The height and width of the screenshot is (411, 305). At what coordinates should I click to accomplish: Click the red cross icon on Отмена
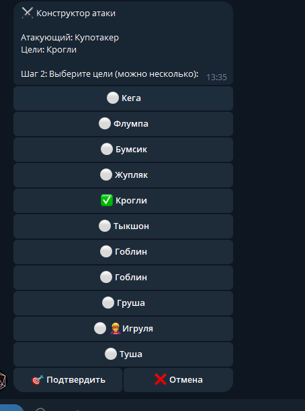pos(161,379)
